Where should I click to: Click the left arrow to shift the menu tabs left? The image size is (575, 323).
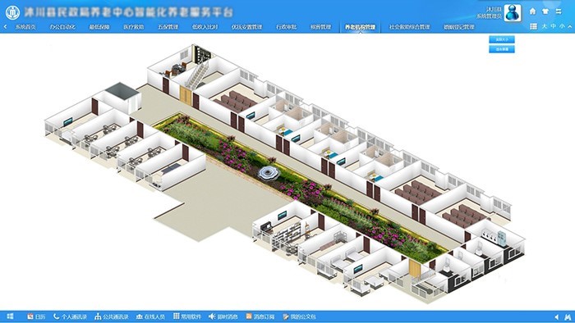[5, 27]
